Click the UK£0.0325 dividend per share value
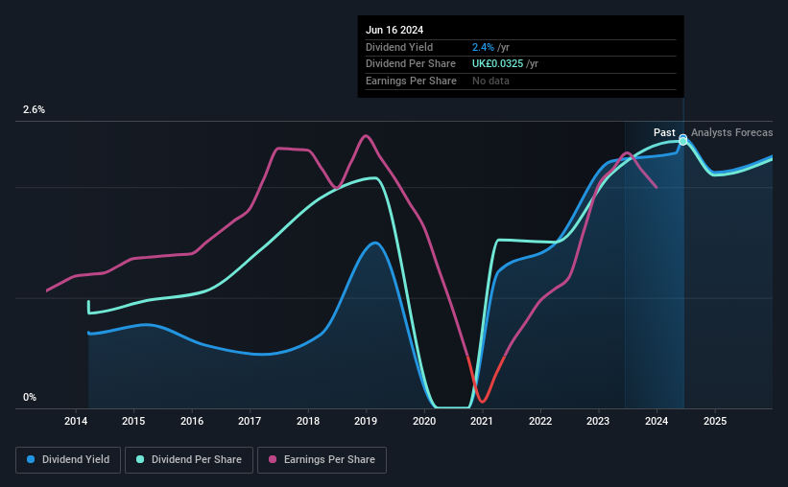The height and width of the screenshot is (487, 788). (497, 64)
